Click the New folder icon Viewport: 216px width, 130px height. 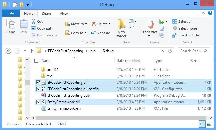coord(121,25)
